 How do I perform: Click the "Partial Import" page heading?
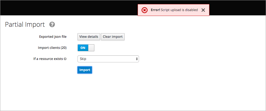click(x=25, y=25)
